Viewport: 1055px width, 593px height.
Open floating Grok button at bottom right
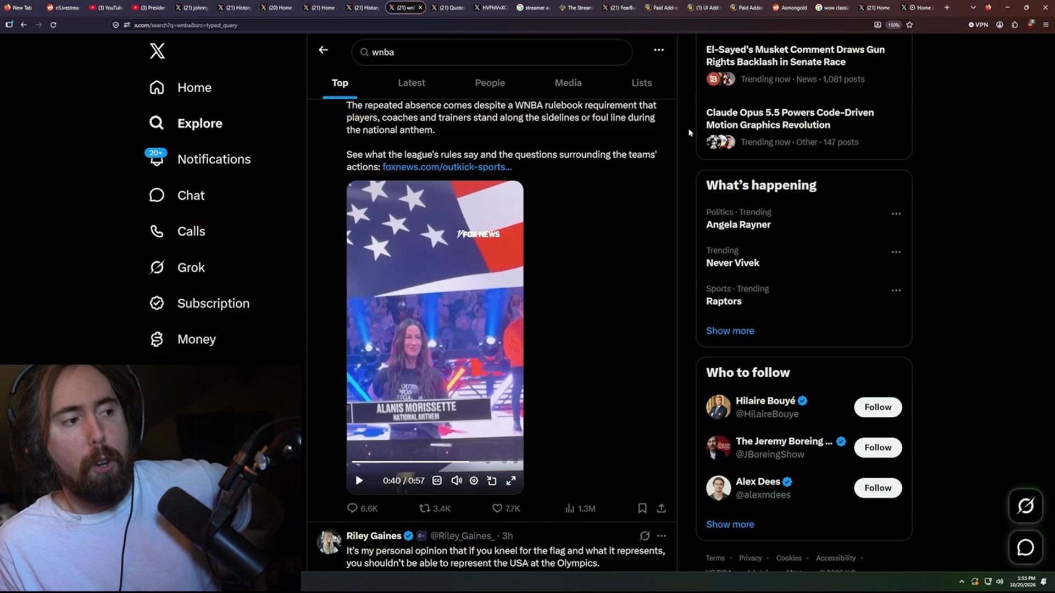coord(1025,506)
